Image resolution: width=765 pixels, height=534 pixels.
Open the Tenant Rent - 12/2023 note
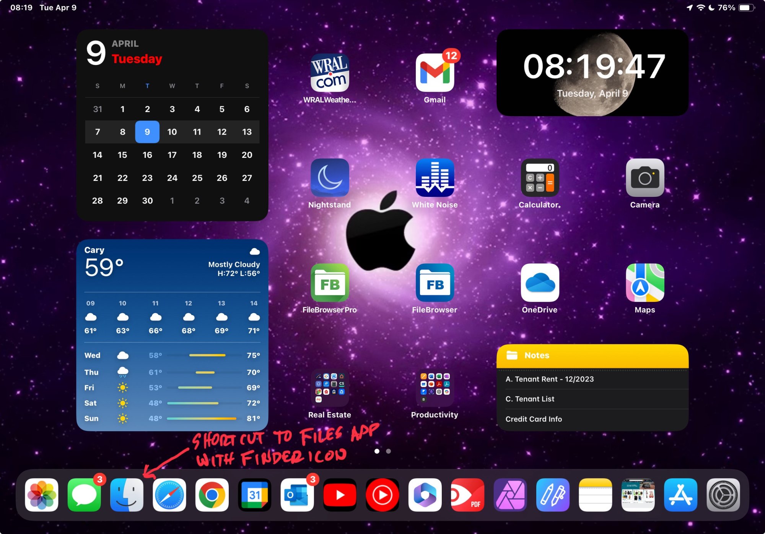(550, 379)
